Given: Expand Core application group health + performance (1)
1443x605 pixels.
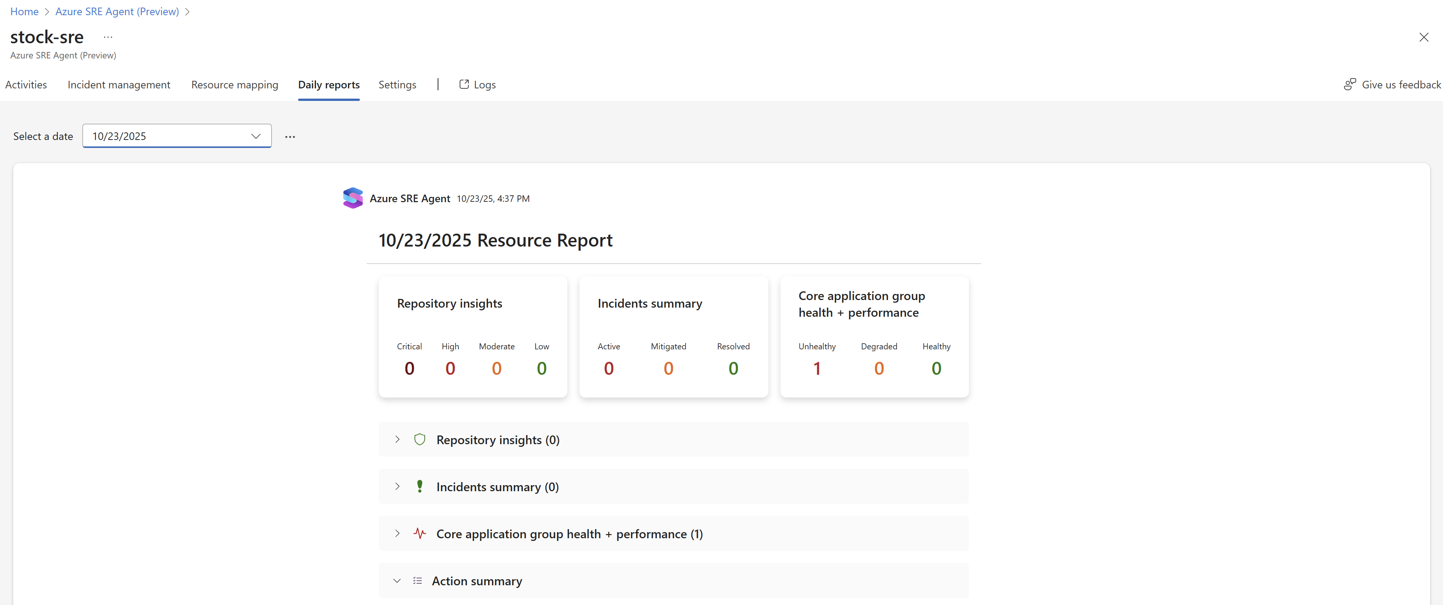Looking at the screenshot, I should click(x=397, y=534).
